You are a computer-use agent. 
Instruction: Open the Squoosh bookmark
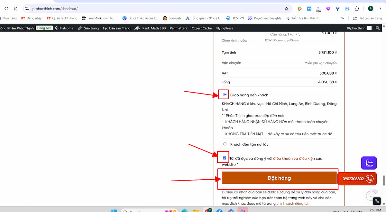point(172,18)
